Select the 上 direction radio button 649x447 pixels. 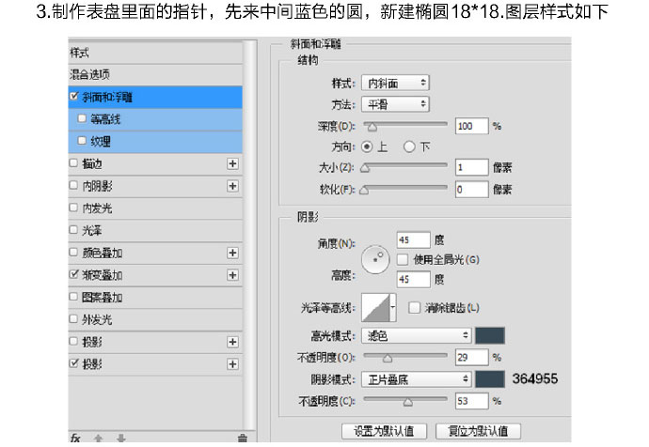(367, 146)
